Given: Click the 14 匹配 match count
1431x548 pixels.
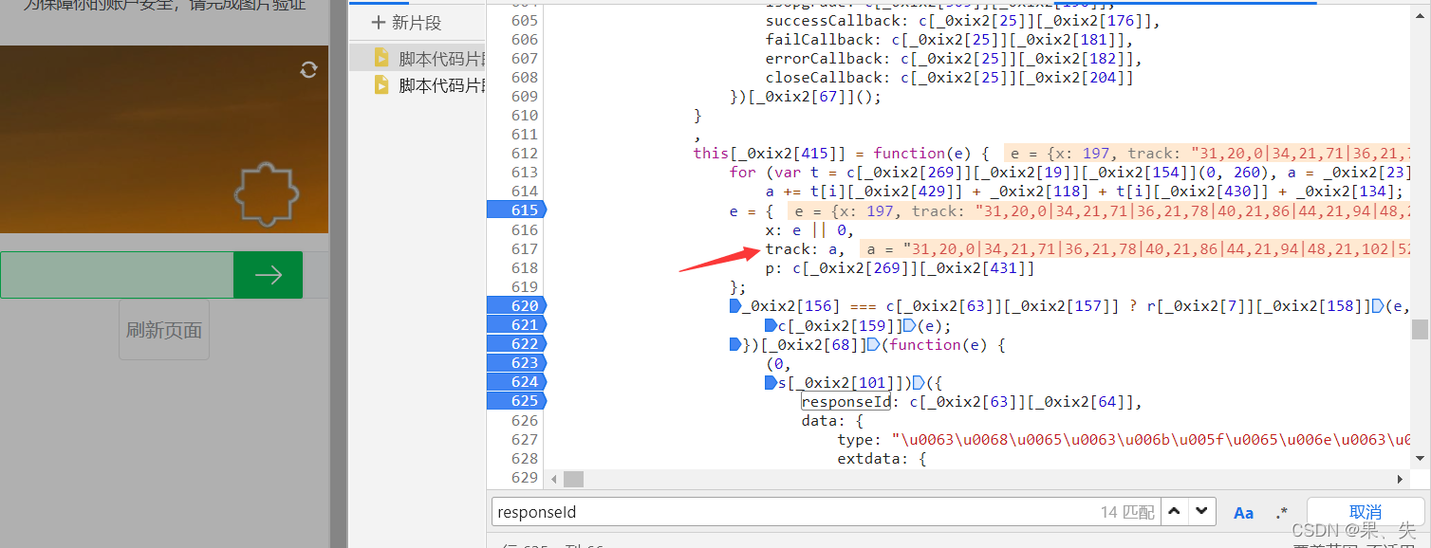Looking at the screenshot, I should 1127,512.
